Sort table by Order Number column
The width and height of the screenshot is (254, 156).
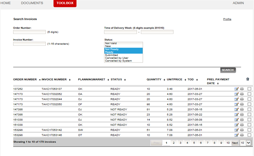(25, 79)
